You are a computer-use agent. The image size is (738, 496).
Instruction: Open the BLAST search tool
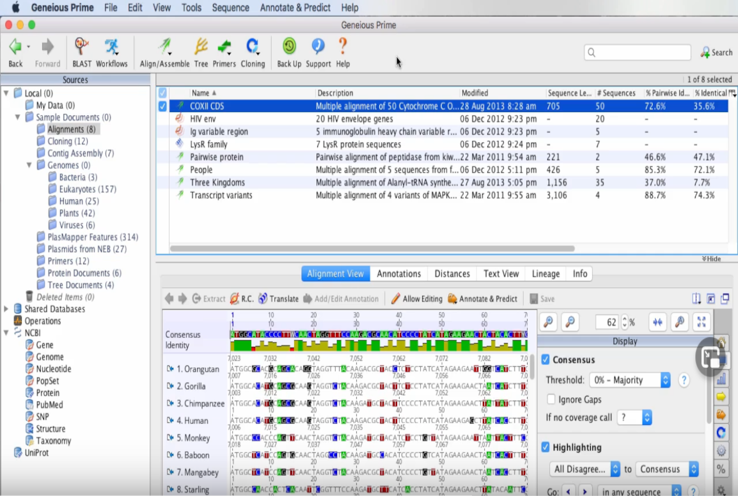click(x=81, y=47)
